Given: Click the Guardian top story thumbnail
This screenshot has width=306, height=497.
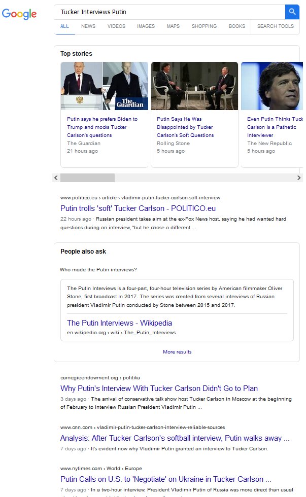Looking at the screenshot, I should 105,86.
